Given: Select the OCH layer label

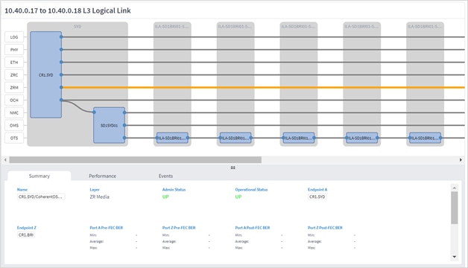Looking at the screenshot, I should (14, 100).
